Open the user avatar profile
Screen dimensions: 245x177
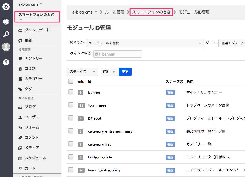[6, 47]
